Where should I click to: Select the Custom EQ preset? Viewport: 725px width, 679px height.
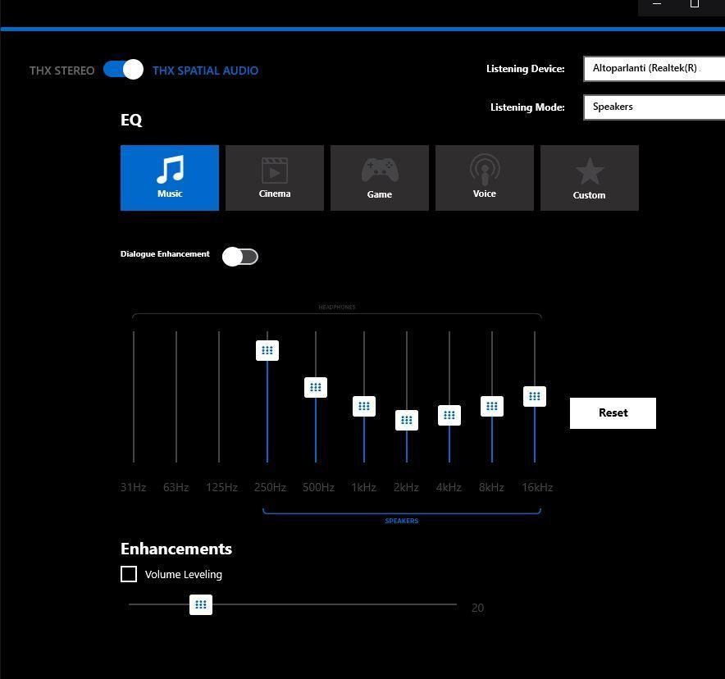(x=590, y=178)
